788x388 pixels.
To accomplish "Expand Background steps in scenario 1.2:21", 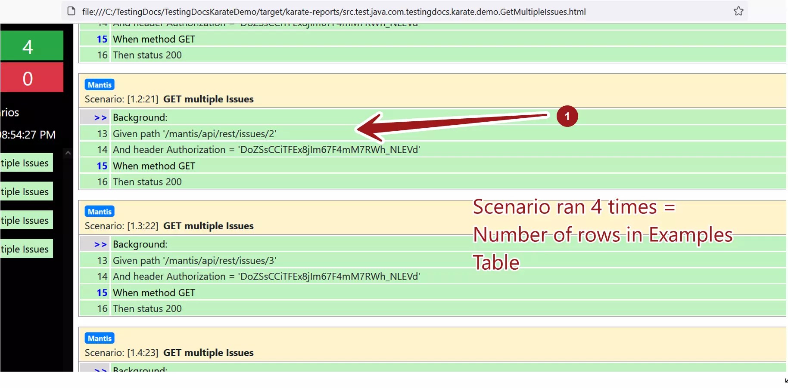I will point(100,117).
